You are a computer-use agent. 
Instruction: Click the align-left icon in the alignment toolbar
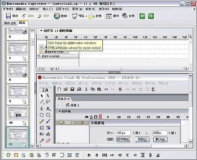pyautogui.click(x=89, y=155)
